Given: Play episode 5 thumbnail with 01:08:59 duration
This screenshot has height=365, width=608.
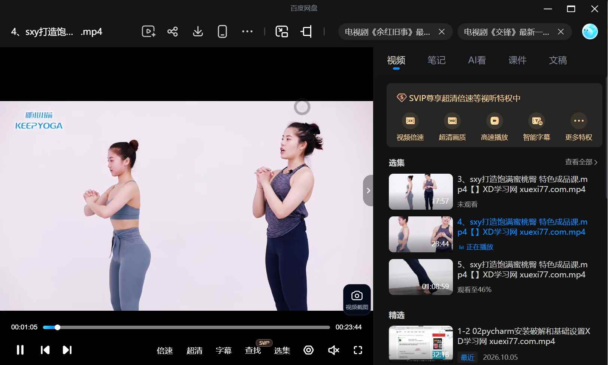Looking at the screenshot, I should point(421,277).
